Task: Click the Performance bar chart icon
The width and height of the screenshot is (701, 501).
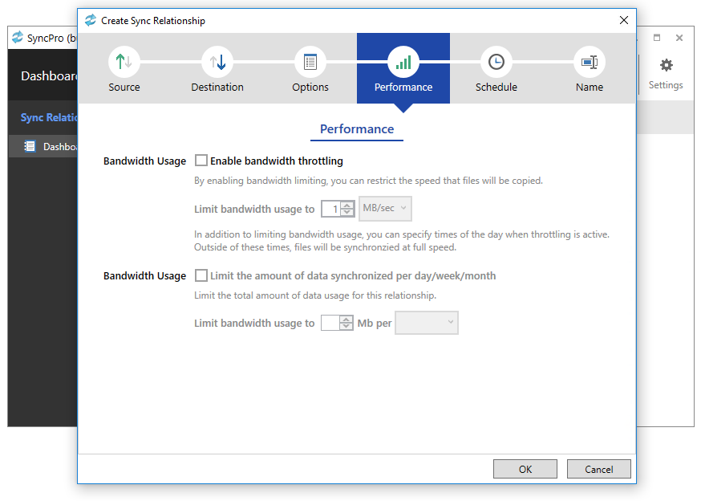Action: coord(403,62)
